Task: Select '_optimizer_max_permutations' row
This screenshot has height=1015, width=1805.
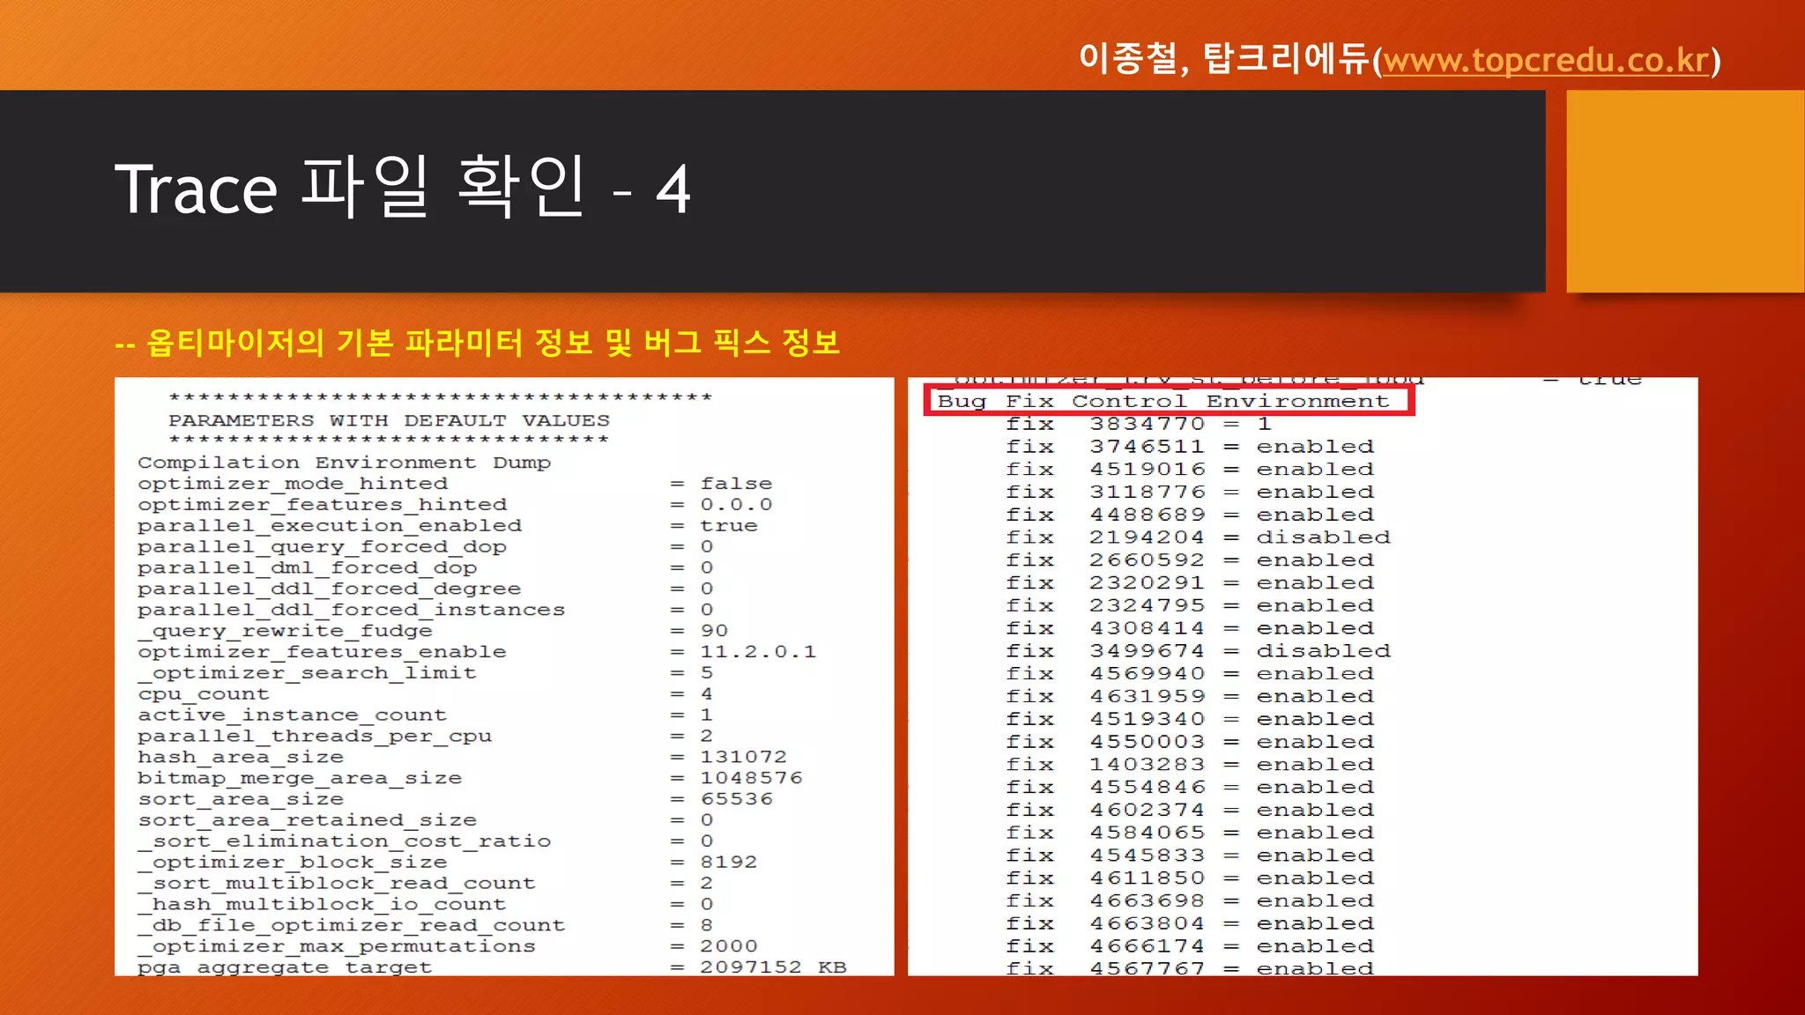Action: 448,947
